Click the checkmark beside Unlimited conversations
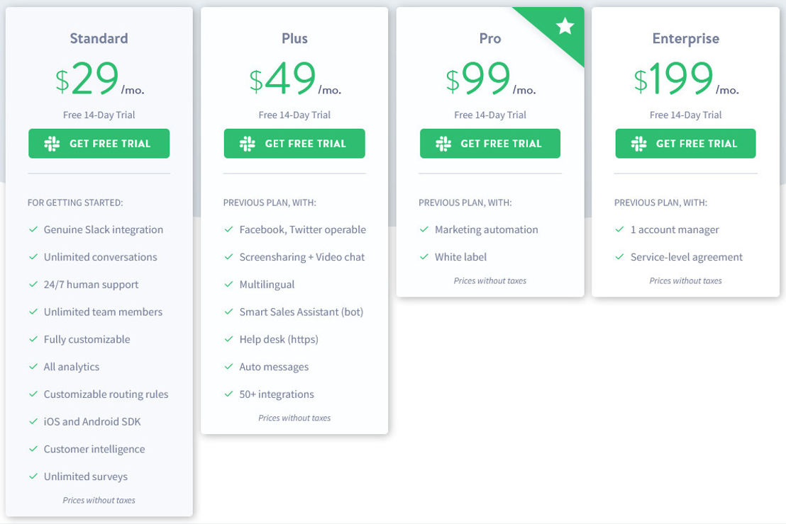This screenshot has height=524, width=786. pos(33,257)
